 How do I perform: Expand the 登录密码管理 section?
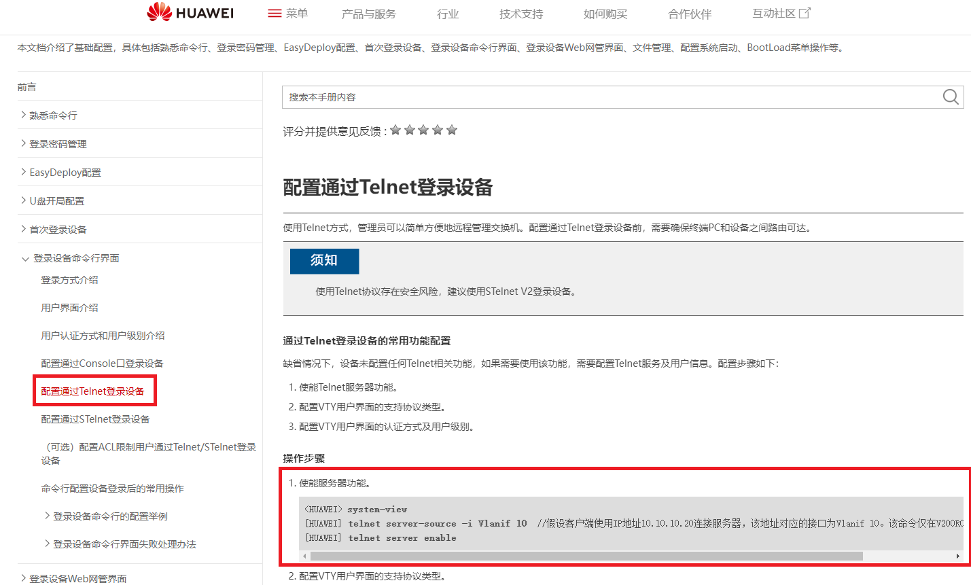(x=54, y=144)
